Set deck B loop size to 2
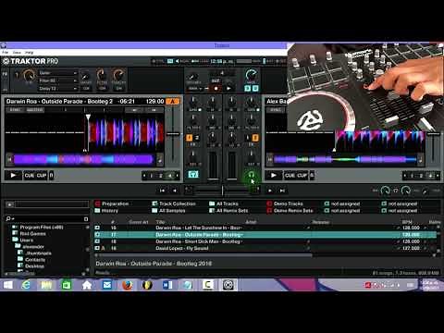The image size is (444, 333). pyautogui.click(x=421, y=176)
